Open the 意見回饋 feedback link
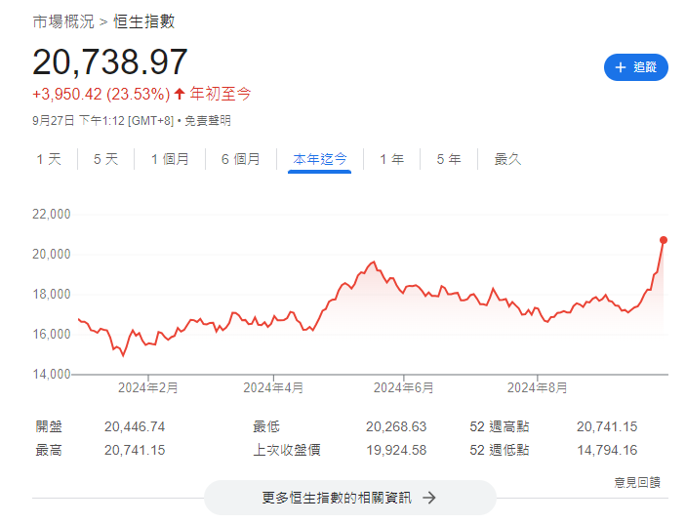Image resolution: width=686 pixels, height=523 pixels. (x=636, y=481)
